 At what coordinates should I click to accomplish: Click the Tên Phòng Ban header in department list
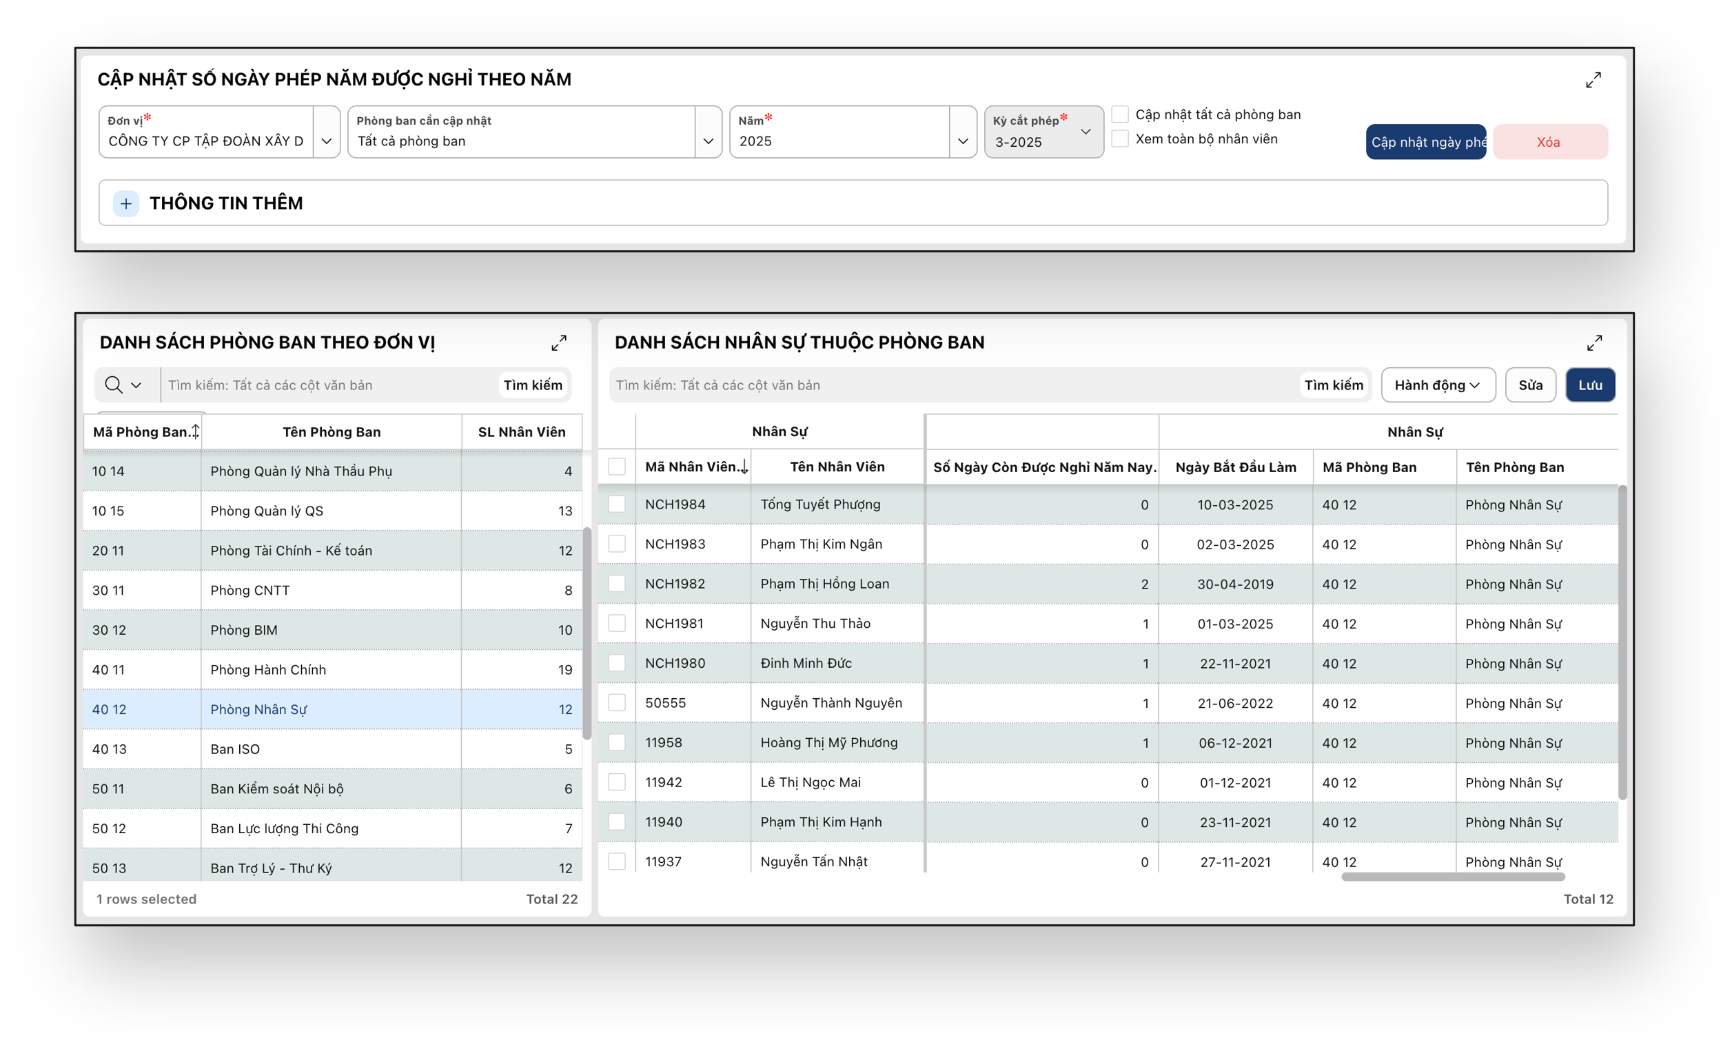(x=332, y=431)
